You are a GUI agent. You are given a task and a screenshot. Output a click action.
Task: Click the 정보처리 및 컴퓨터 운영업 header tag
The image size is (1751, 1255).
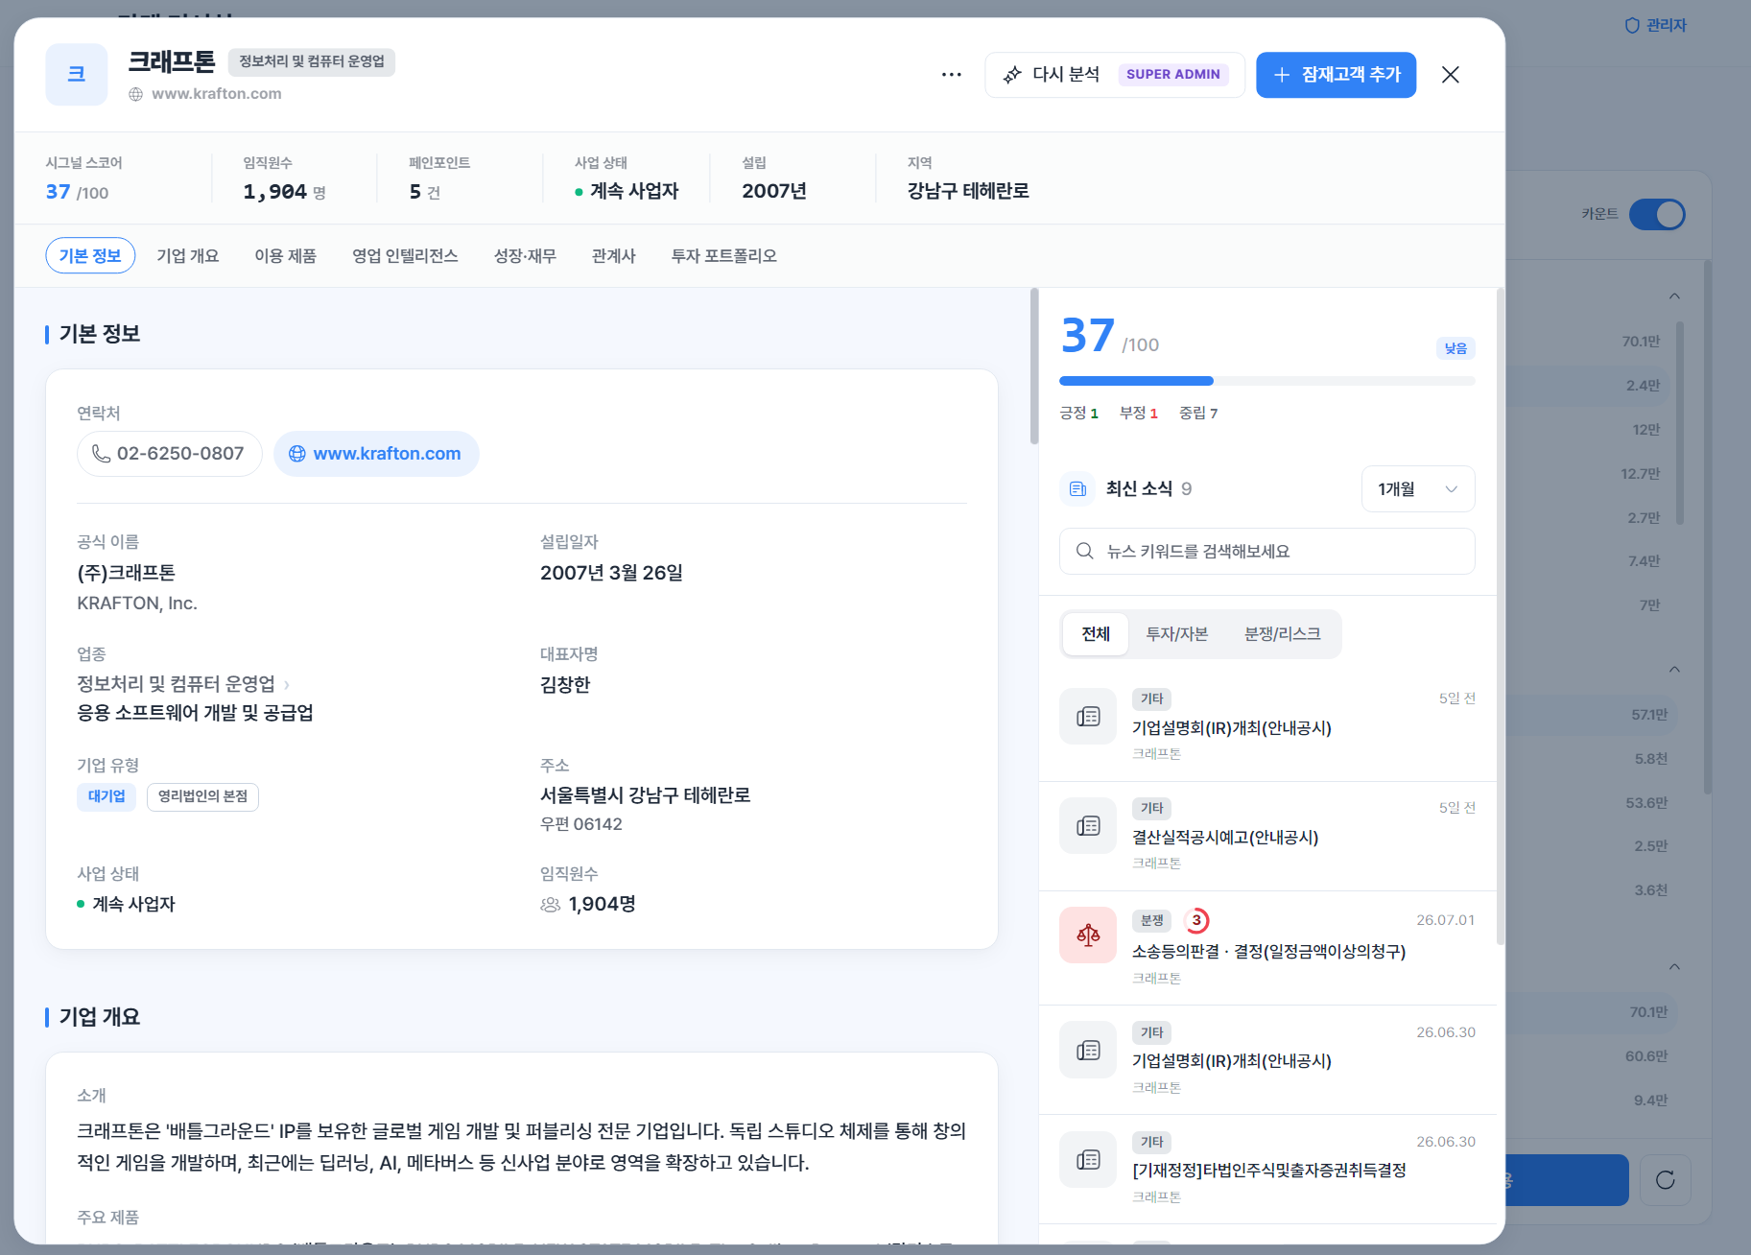[x=312, y=62]
